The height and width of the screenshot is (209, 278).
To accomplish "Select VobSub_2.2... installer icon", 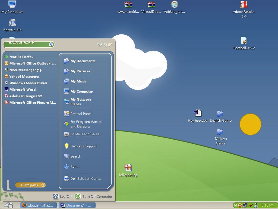I will 174,7.
